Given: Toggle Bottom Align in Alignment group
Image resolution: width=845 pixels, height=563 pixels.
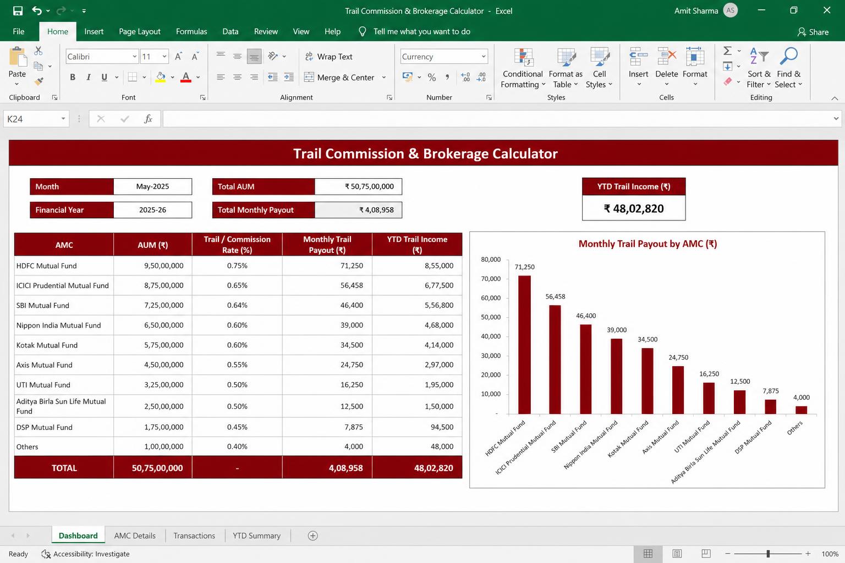Looking at the screenshot, I should (254, 56).
